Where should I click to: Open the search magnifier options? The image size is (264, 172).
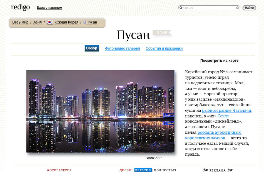tap(181, 8)
